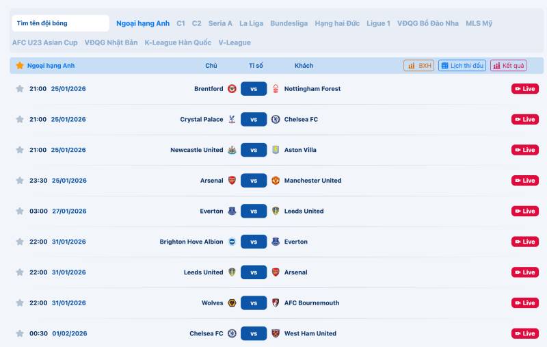Favorite the Wolves vs AFC Bournemouth match

(20, 303)
